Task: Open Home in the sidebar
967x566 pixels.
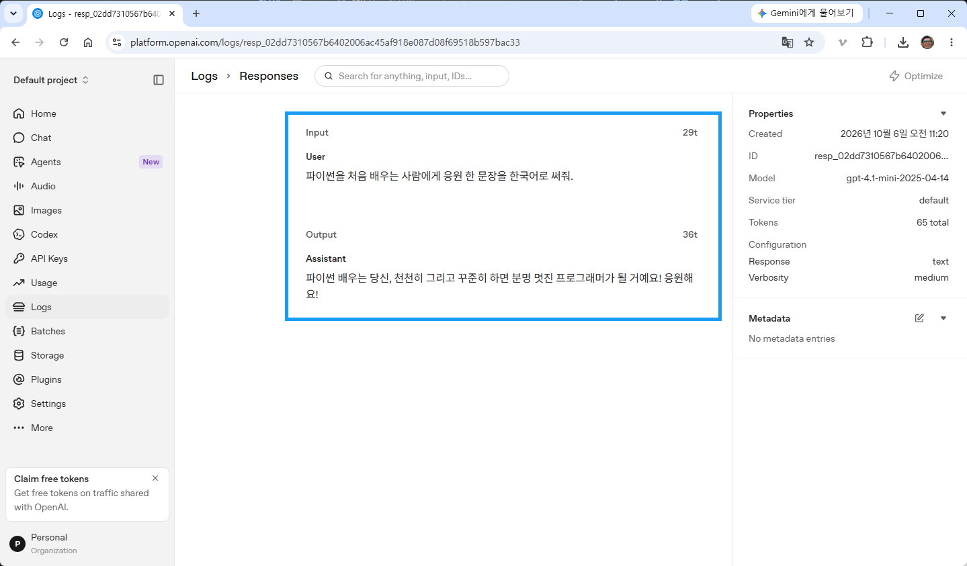Action: [x=87, y=113]
